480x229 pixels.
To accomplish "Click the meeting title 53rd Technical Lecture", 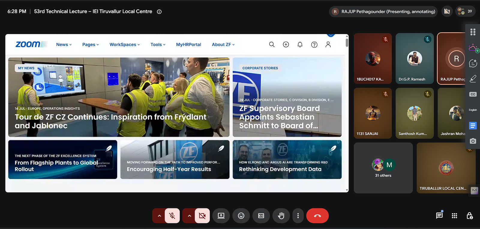I will point(93,11).
